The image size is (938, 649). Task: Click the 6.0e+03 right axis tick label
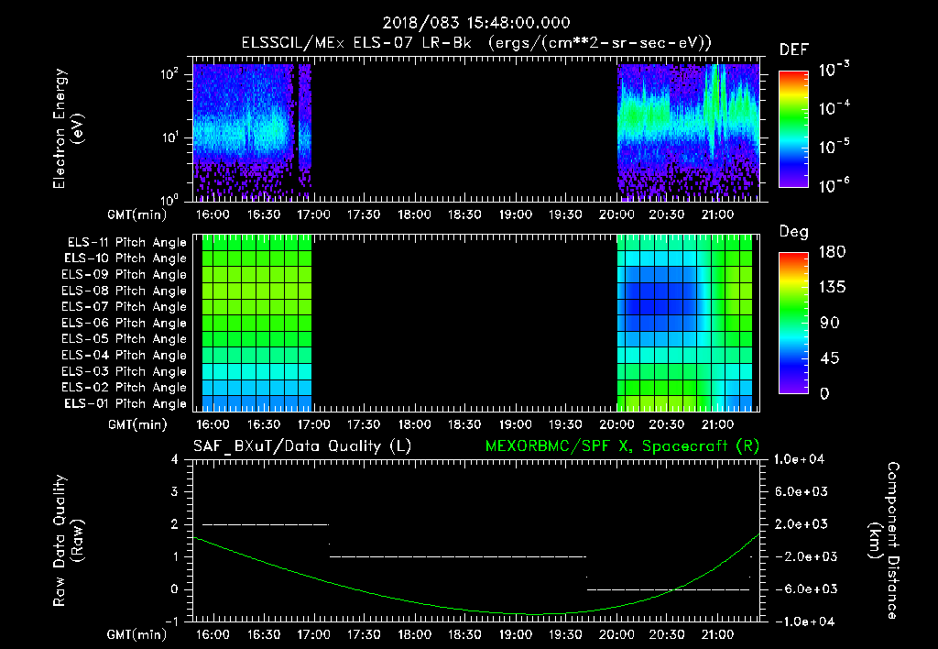[x=802, y=491]
